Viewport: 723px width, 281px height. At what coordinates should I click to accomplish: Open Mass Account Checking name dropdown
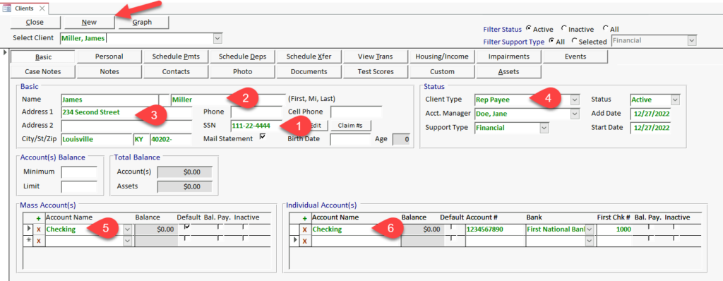tap(127, 229)
